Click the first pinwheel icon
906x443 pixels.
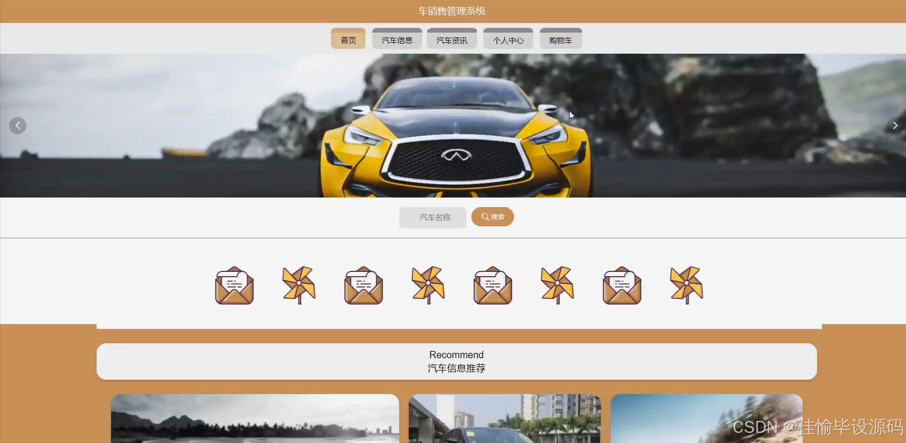tap(299, 285)
